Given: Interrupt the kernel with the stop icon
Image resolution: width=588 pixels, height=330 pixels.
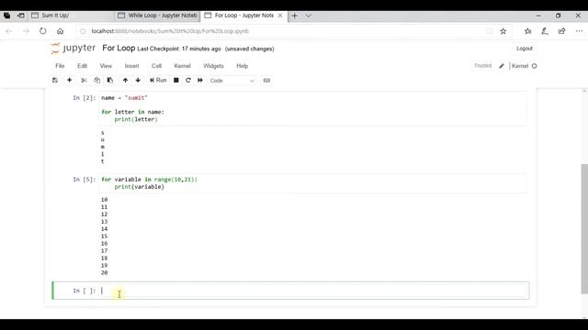Looking at the screenshot, I should pos(175,80).
